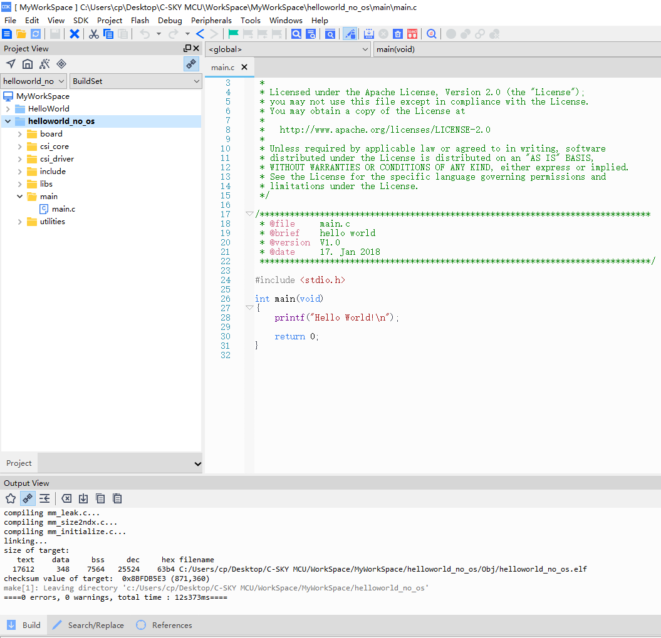
Task: Collapse the helloworld_no_os project node
Action: (8, 121)
